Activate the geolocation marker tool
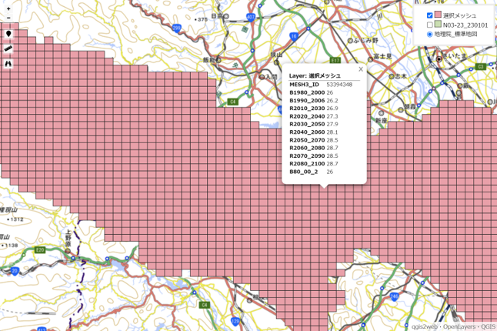The height and width of the screenshot is (331, 497). click(x=8, y=34)
